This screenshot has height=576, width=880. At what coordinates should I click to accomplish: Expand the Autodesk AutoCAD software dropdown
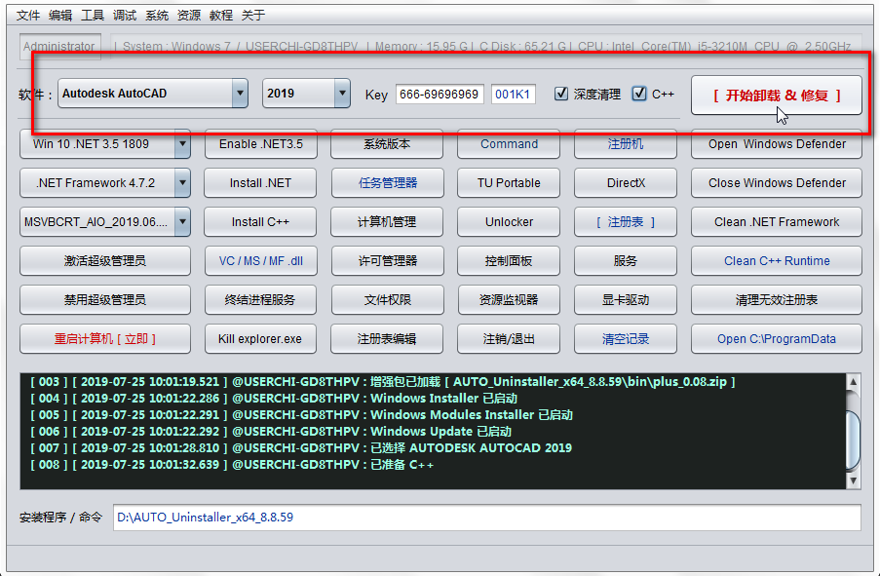pyautogui.click(x=240, y=94)
